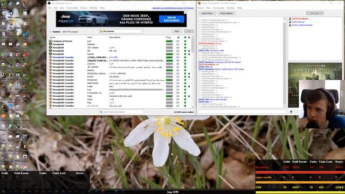
Task: Close the Jeep banner ad
Action: (185, 12)
